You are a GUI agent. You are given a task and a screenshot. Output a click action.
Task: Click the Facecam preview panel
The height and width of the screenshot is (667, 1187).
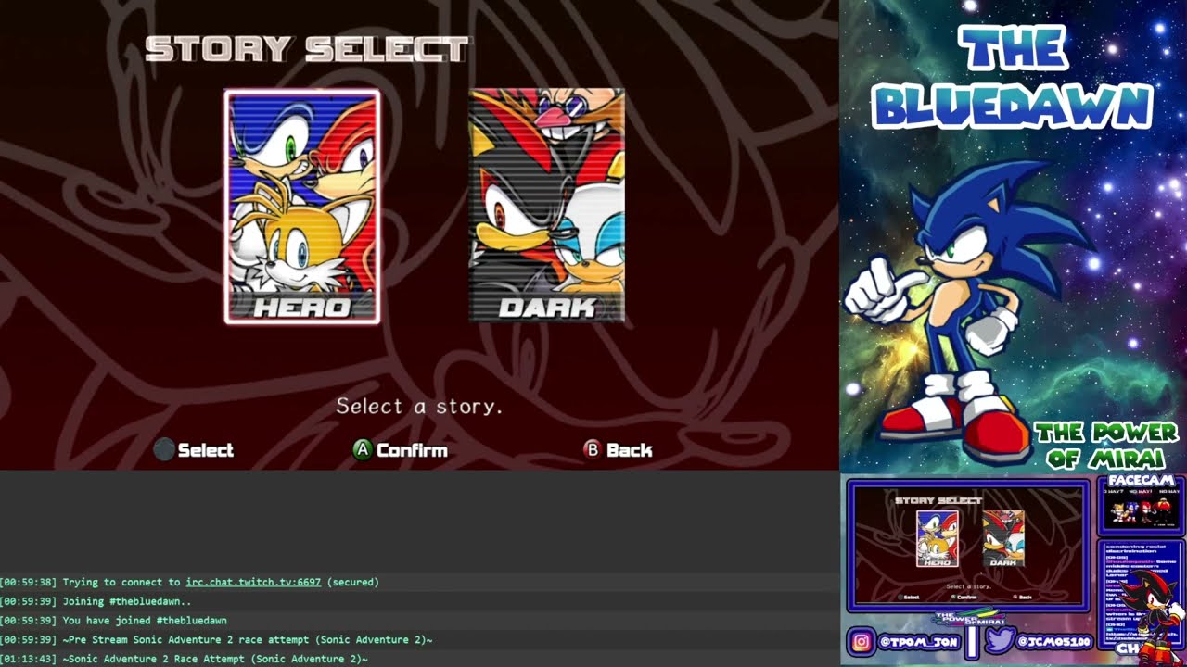[x=1141, y=505]
